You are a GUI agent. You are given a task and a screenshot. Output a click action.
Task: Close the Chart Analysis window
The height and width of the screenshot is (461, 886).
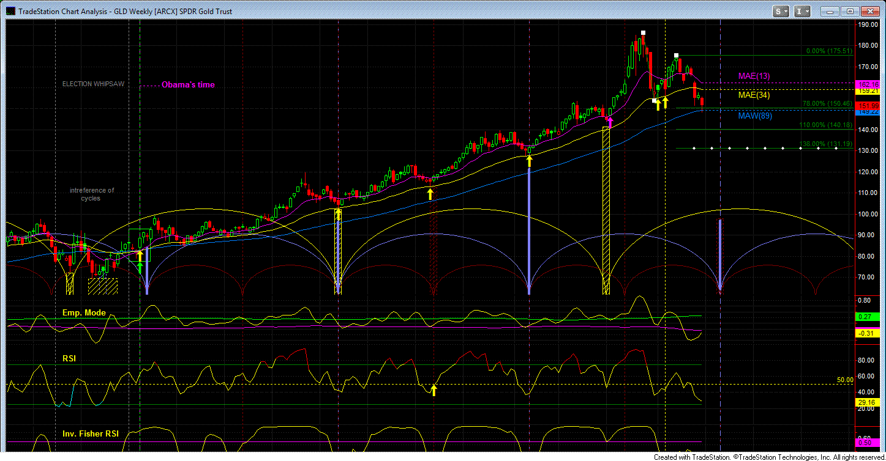pos(869,11)
